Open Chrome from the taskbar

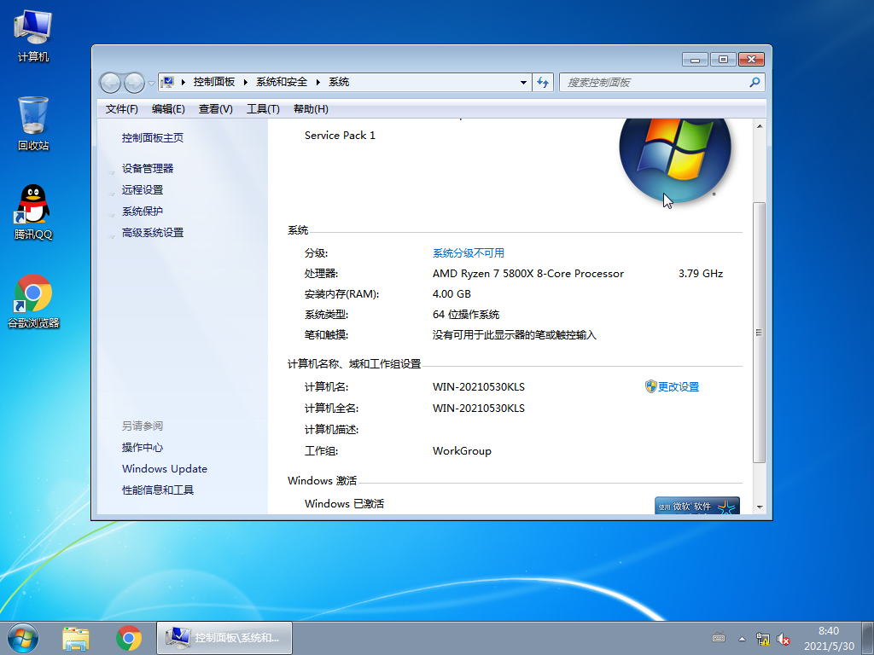pyautogui.click(x=128, y=637)
